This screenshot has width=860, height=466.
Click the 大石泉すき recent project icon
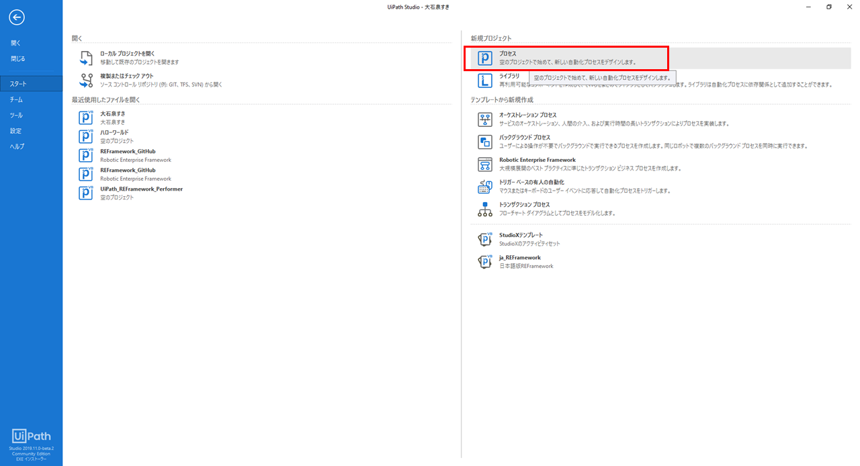(86, 118)
